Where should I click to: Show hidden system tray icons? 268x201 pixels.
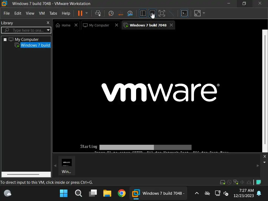[x=197, y=193]
